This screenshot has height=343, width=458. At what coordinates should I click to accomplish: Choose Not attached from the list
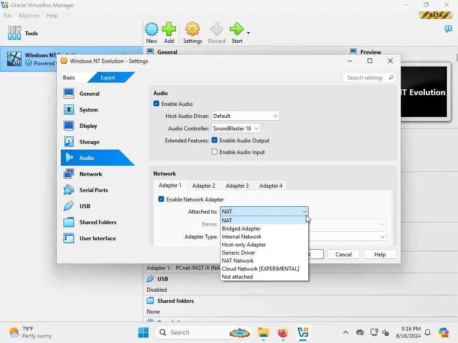click(x=264, y=276)
